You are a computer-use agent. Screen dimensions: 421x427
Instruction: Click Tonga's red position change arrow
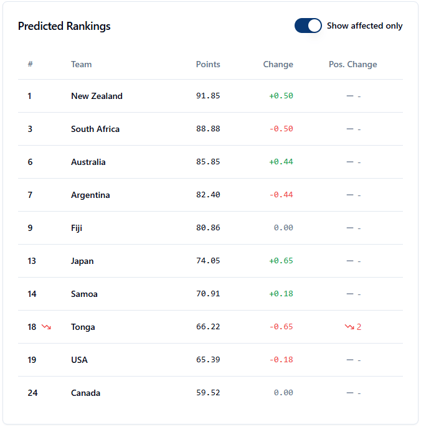click(x=349, y=327)
